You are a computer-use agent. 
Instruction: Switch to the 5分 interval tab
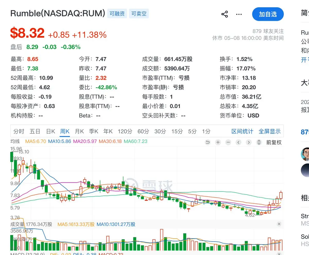tap(192, 131)
